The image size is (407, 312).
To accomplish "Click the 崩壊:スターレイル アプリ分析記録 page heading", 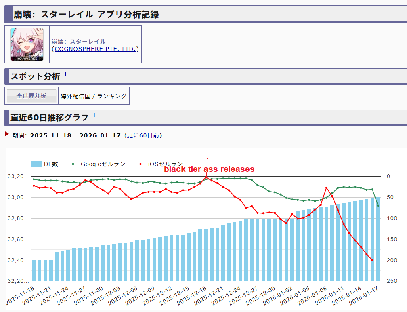I will pos(86,15).
